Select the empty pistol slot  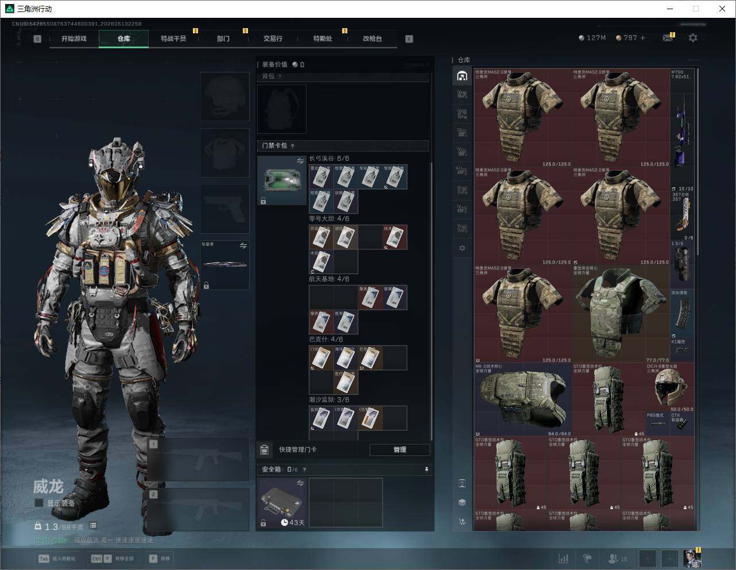coord(225,209)
